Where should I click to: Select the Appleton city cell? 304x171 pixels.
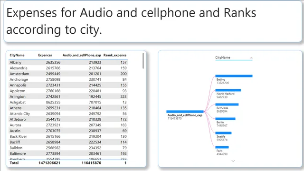click(x=18, y=91)
